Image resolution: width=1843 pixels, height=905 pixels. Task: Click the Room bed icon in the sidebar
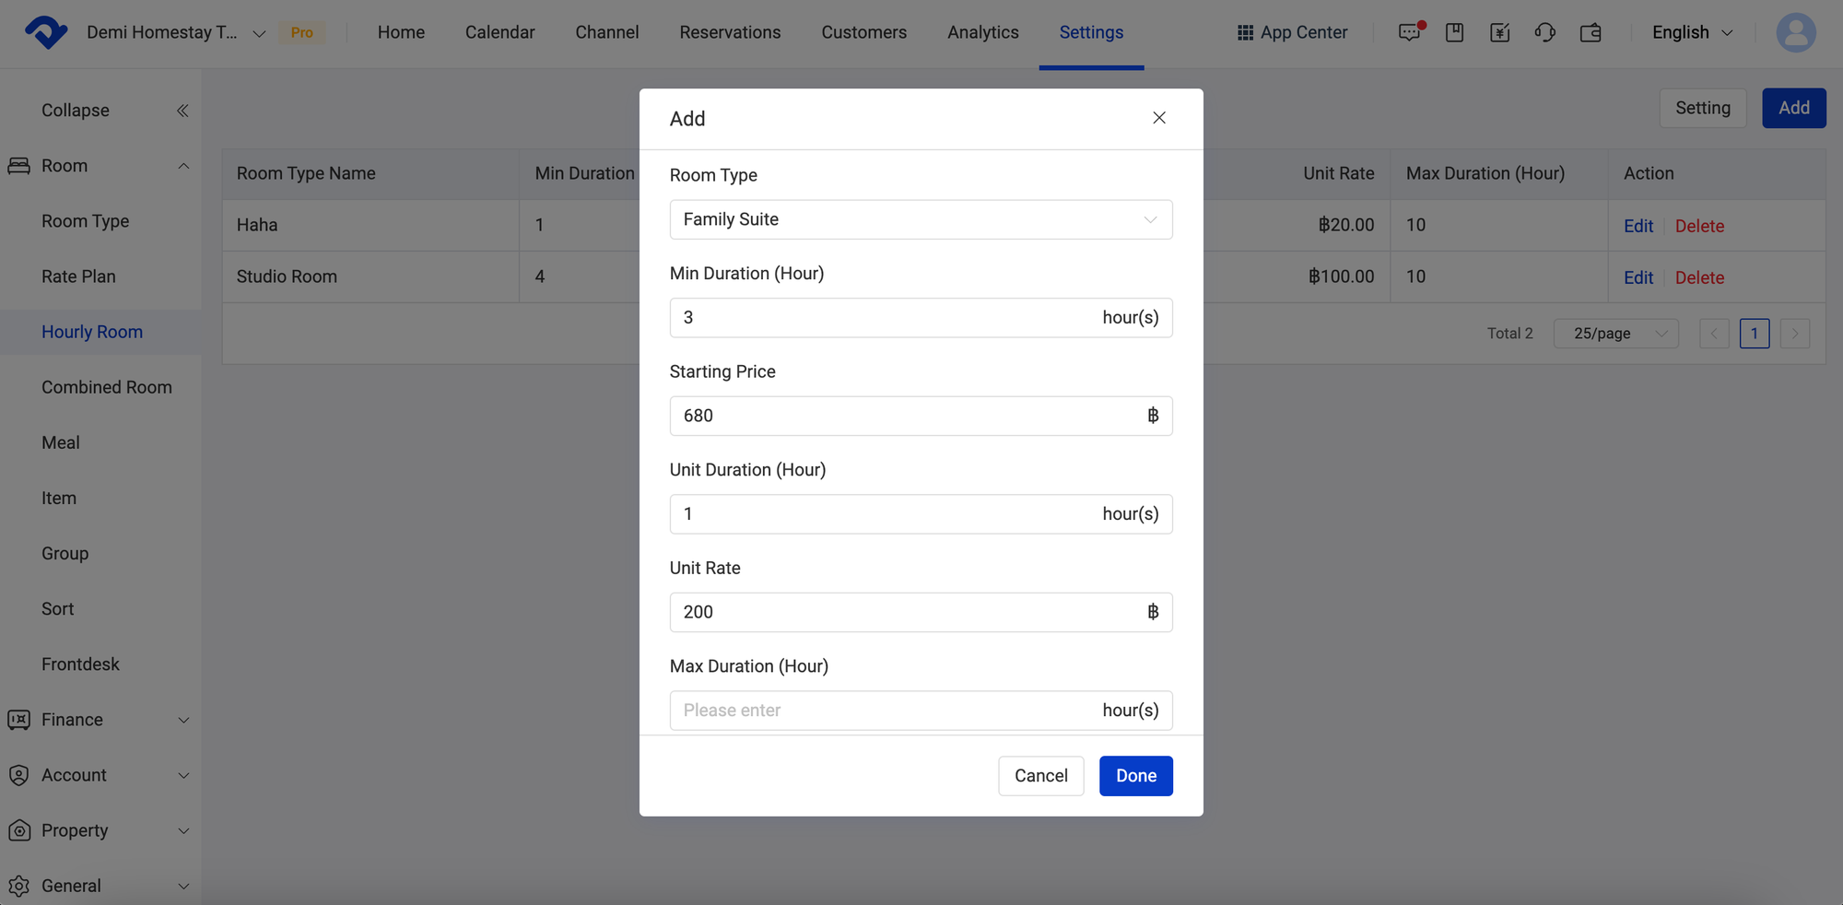19,165
